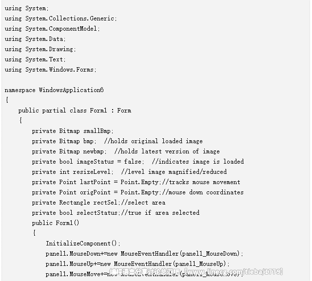Click the namespace WindowsApplication6 declaration
The image size is (312, 281).
click(x=54, y=90)
